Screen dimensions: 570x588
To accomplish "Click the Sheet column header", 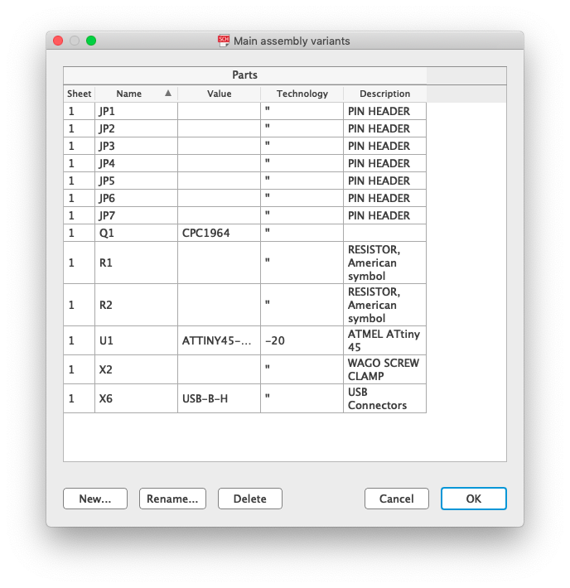I will tap(80, 94).
